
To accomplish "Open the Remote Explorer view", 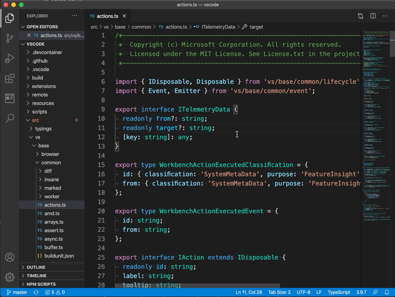I will (10, 98).
